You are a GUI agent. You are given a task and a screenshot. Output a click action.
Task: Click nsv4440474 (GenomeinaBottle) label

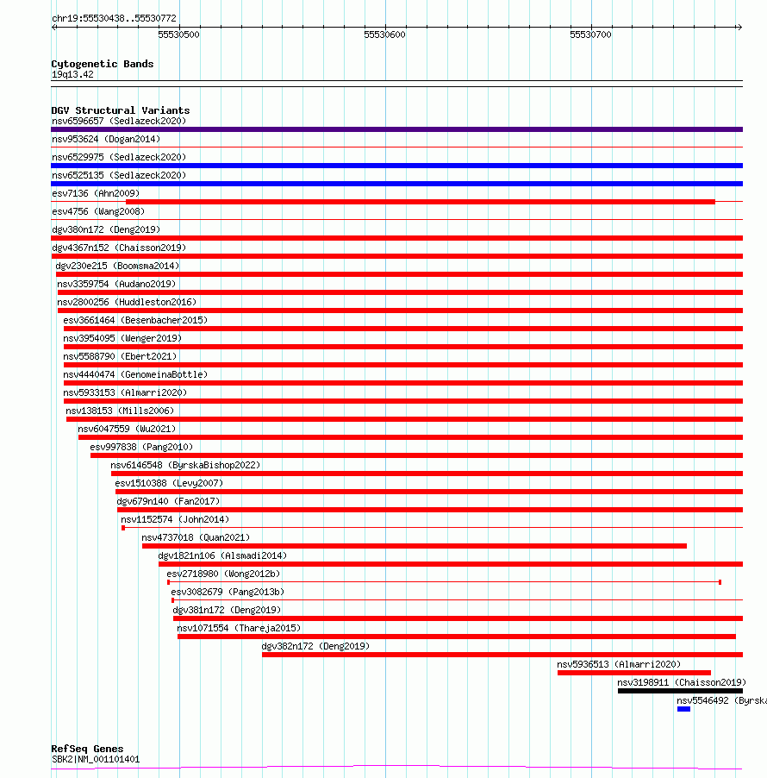(135, 374)
